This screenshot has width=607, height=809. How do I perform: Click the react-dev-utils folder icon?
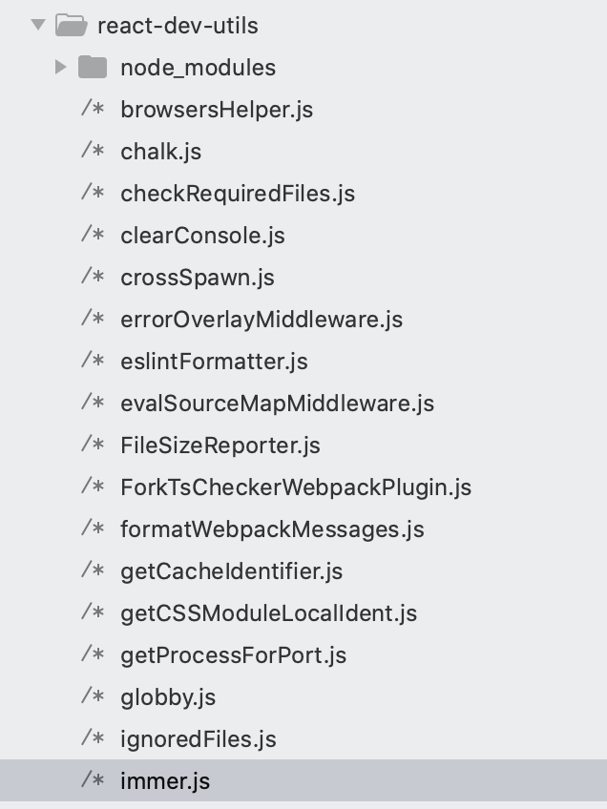pyautogui.click(x=71, y=25)
